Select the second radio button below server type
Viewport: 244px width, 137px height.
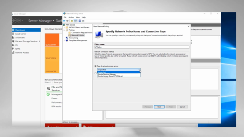[95, 73]
